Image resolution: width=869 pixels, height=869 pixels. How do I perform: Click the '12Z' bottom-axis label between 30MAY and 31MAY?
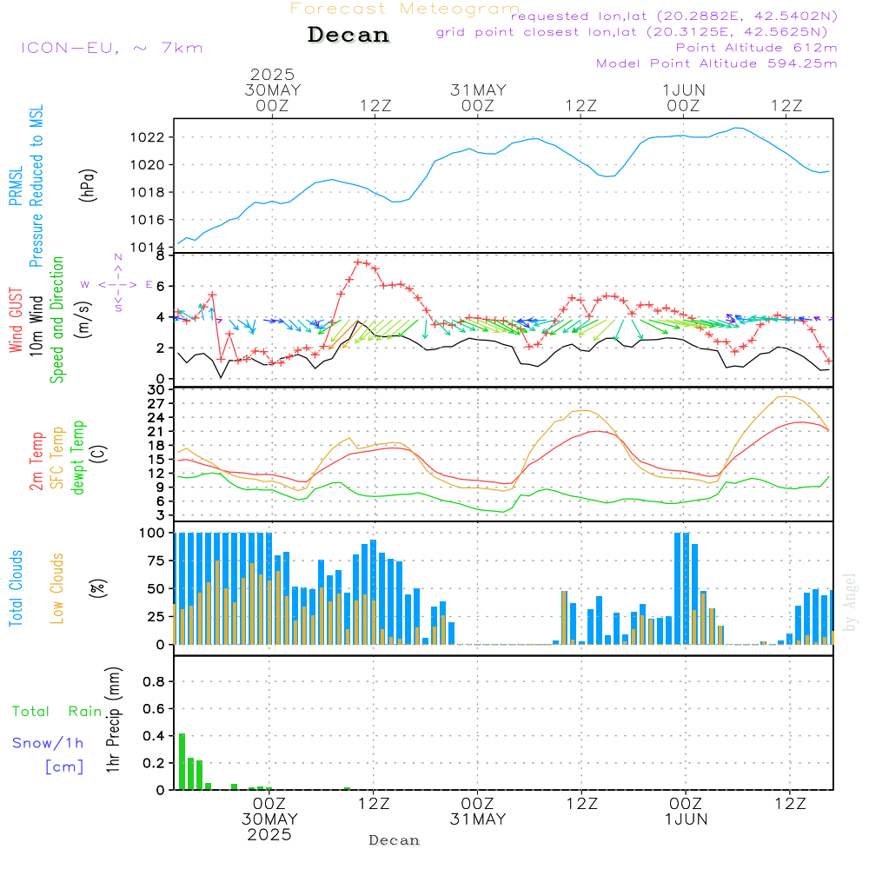pos(374,804)
